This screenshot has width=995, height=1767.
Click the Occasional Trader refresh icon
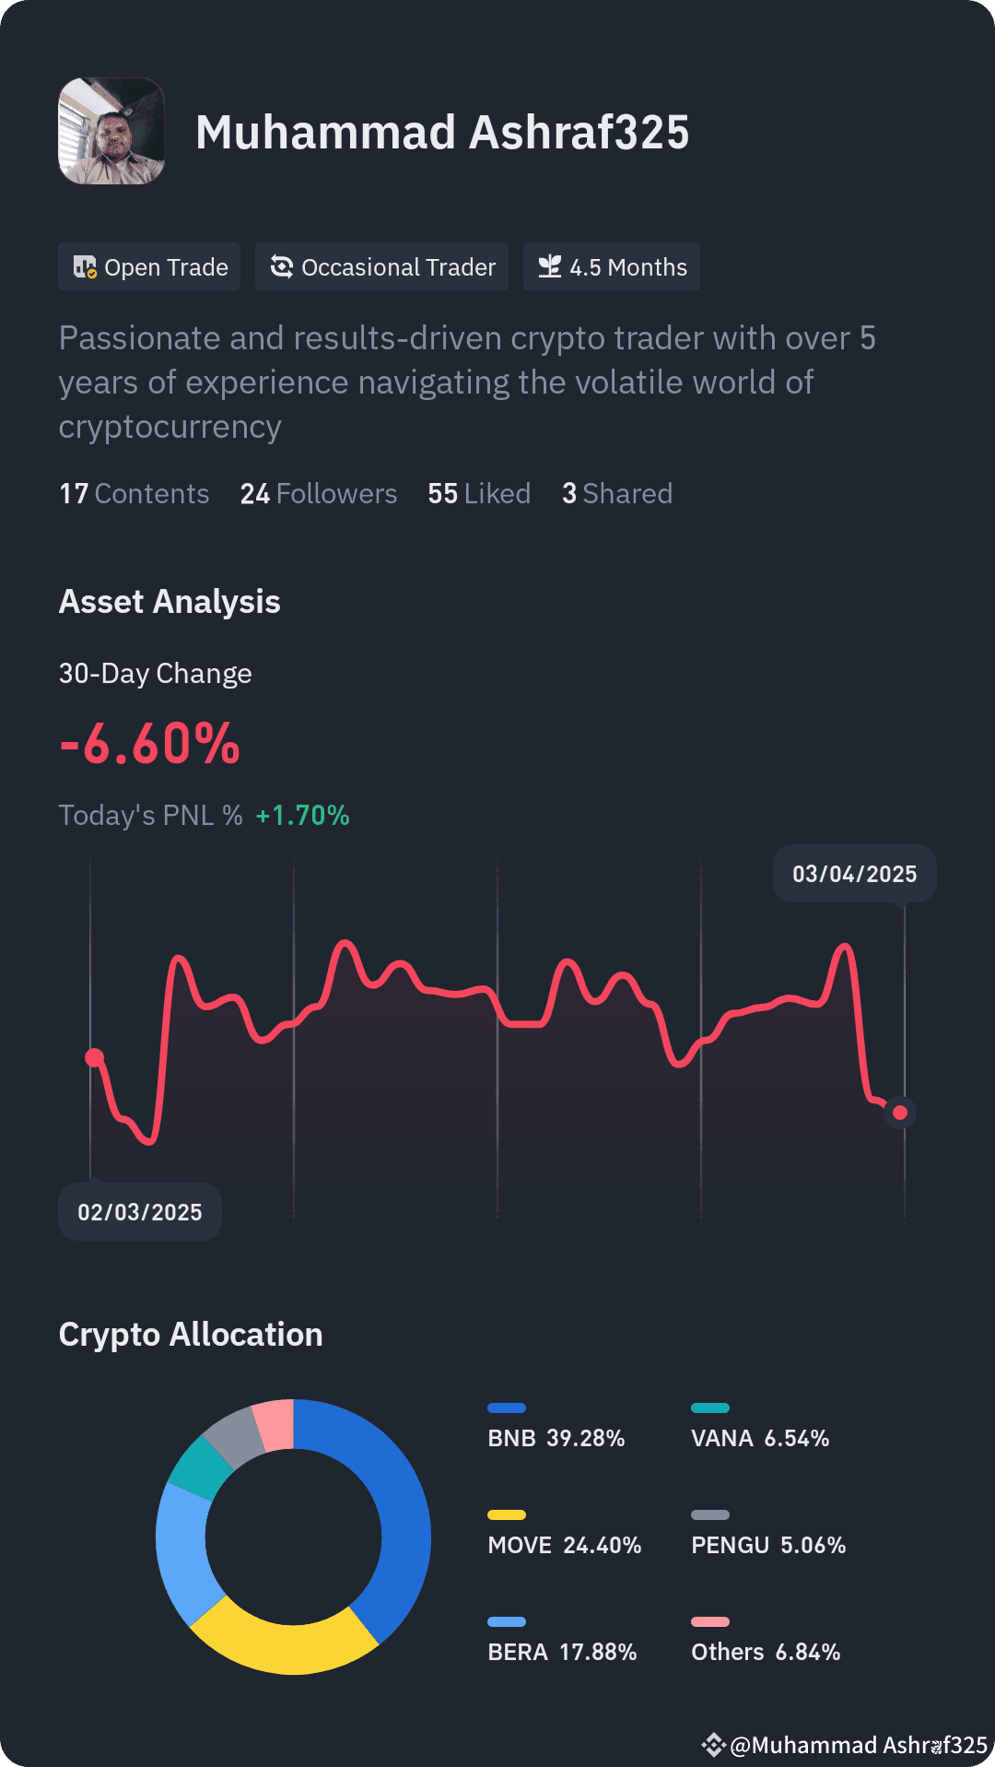click(x=282, y=266)
